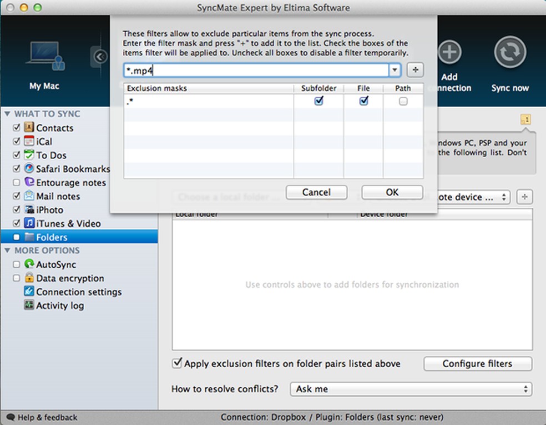This screenshot has height=425, width=546.
Task: Click the Data encryption padlock icon
Action: tap(29, 278)
